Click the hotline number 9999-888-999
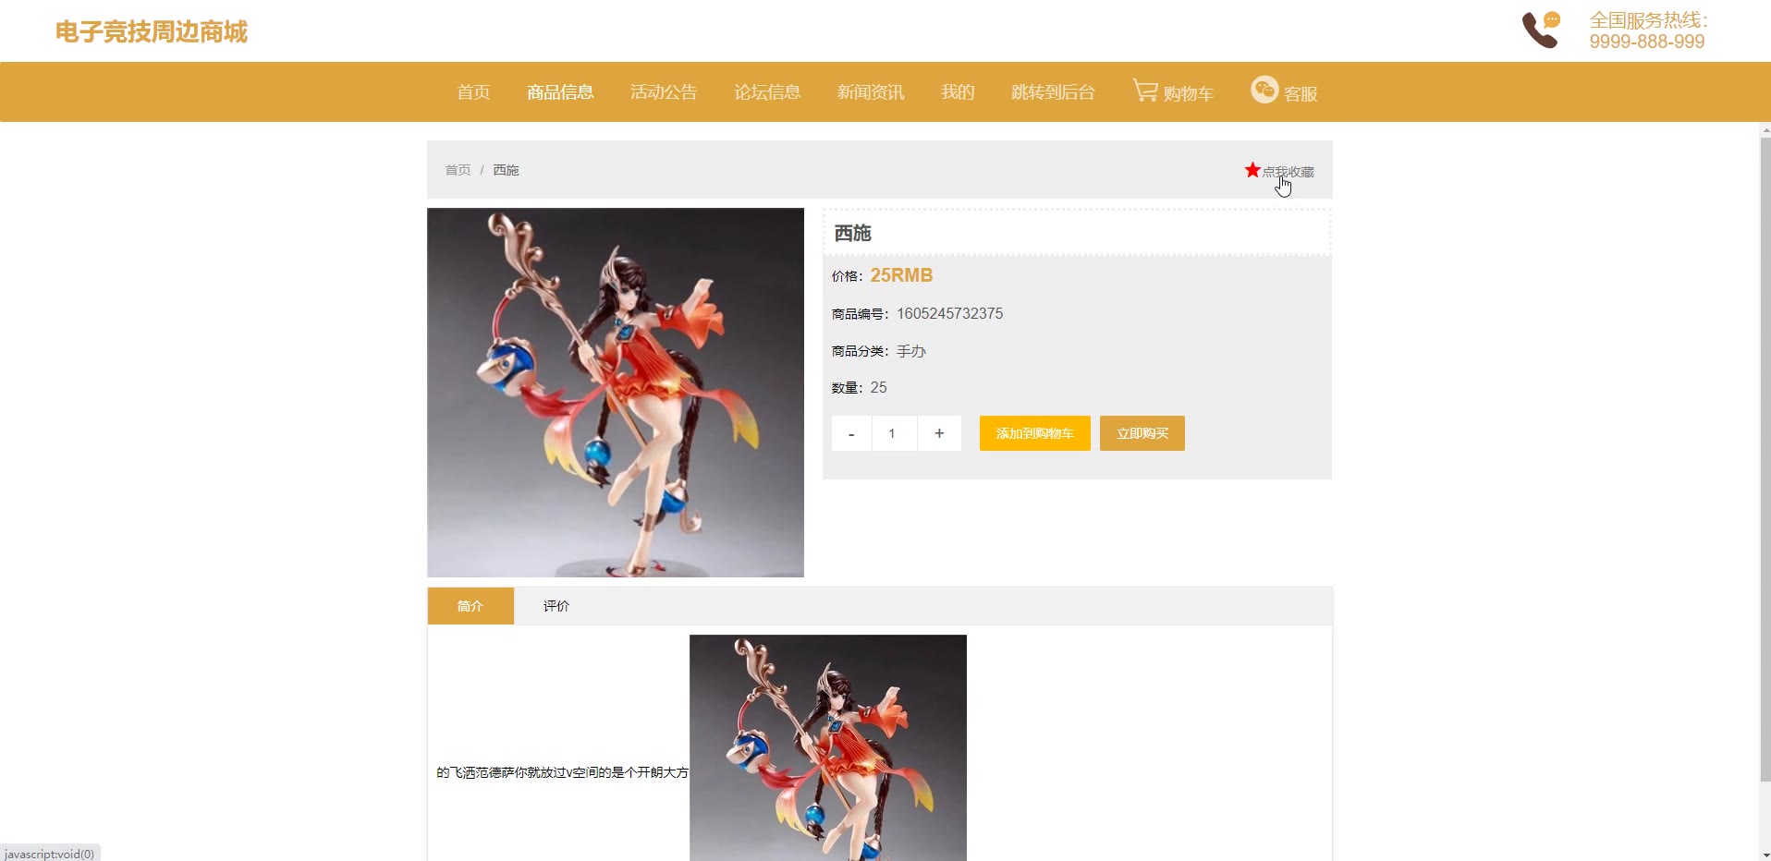 [x=1647, y=42]
